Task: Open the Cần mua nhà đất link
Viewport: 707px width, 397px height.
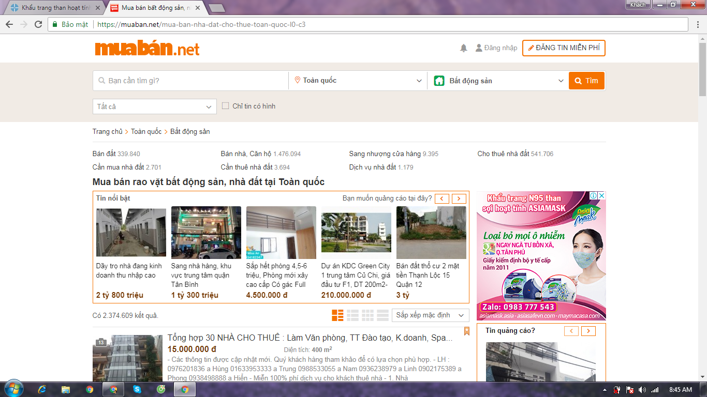Action: click(119, 167)
